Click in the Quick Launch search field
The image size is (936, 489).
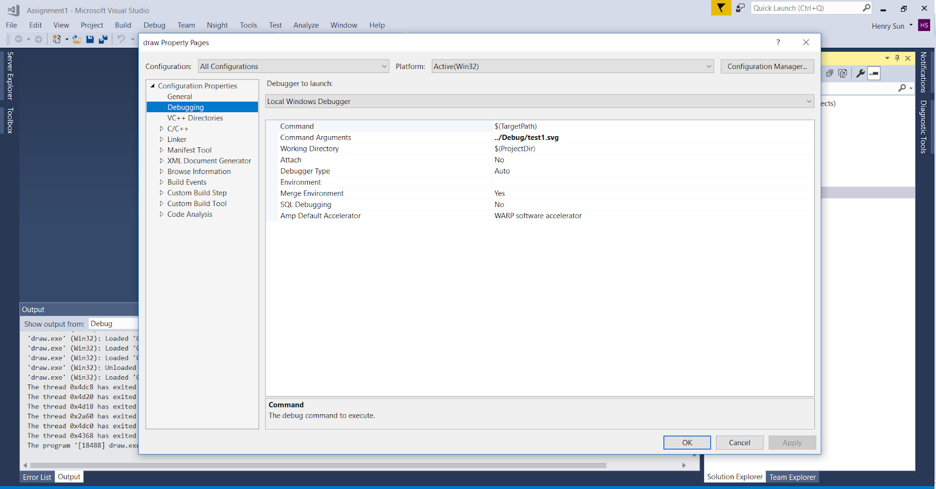click(x=806, y=8)
